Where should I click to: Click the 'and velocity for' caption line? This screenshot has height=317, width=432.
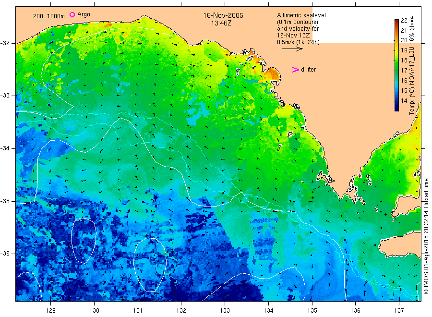pos(298,29)
